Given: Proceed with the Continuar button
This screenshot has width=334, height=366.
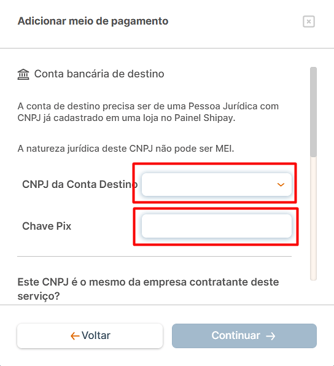Looking at the screenshot, I should (x=244, y=336).
